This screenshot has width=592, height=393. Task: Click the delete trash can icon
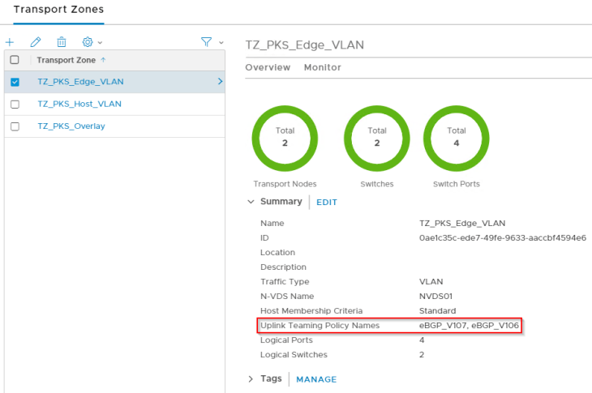coord(62,42)
